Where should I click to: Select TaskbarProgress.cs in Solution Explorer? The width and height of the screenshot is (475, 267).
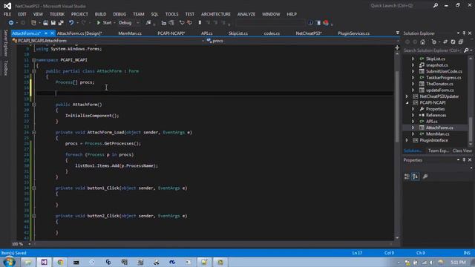click(x=444, y=77)
